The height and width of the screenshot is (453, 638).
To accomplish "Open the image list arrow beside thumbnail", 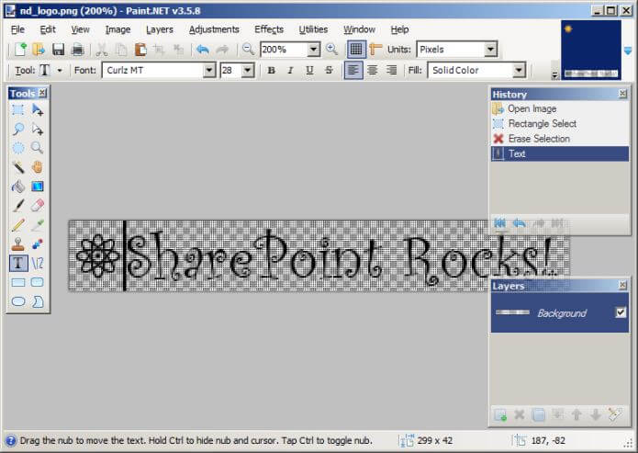I will coord(628,51).
